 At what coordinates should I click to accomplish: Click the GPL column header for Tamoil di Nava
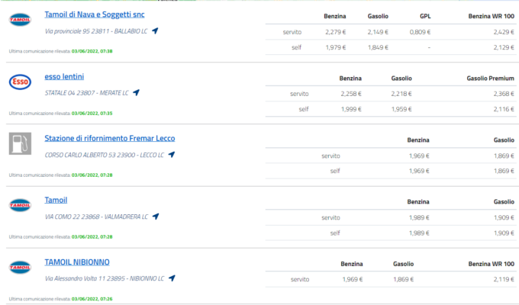point(425,16)
